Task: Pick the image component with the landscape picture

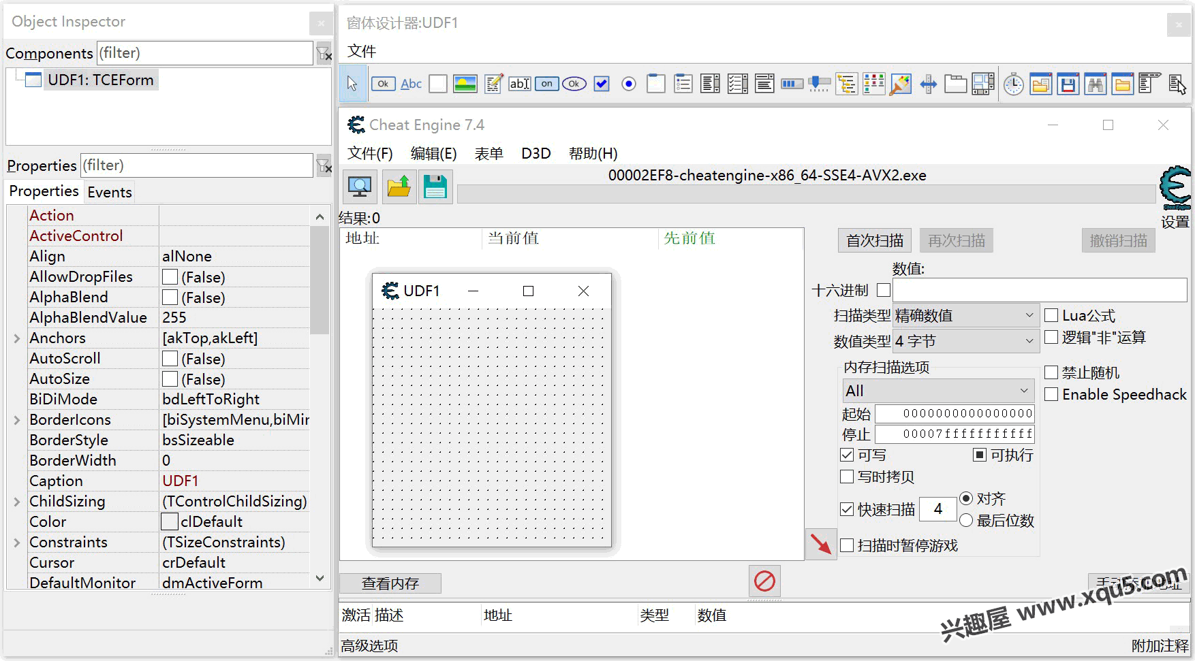Action: pos(465,84)
